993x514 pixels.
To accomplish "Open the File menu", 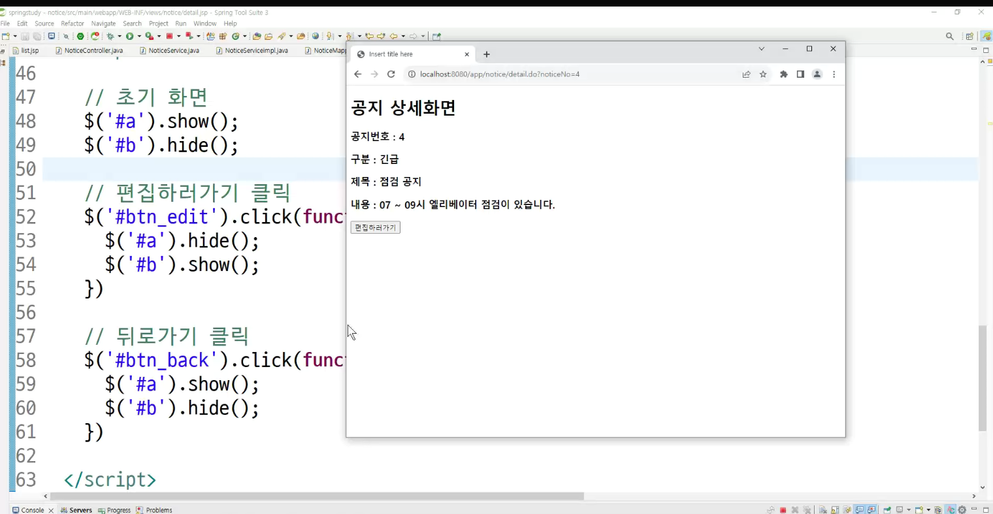I will (x=5, y=24).
